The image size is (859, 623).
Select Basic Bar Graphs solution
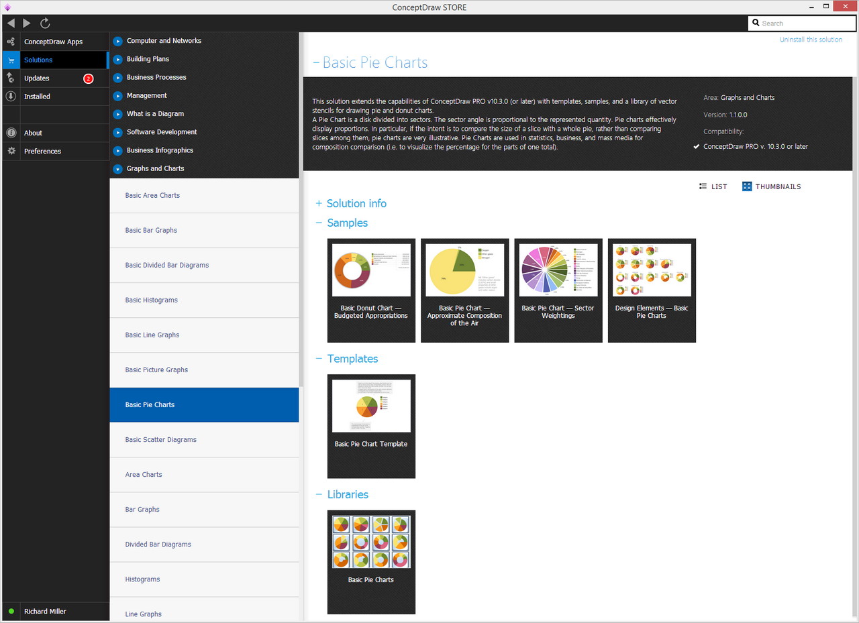pyautogui.click(x=204, y=230)
